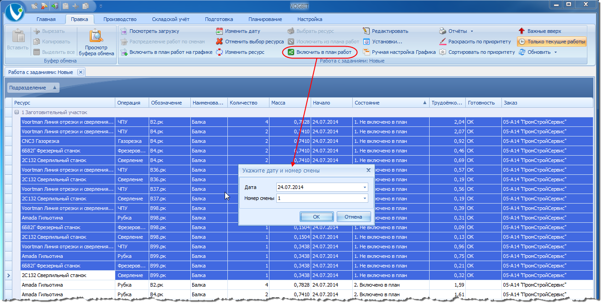Screen dimensions: 603x304
Task: Click 'Отменить выбор ресурса' red cross icon
Action: tap(220, 42)
